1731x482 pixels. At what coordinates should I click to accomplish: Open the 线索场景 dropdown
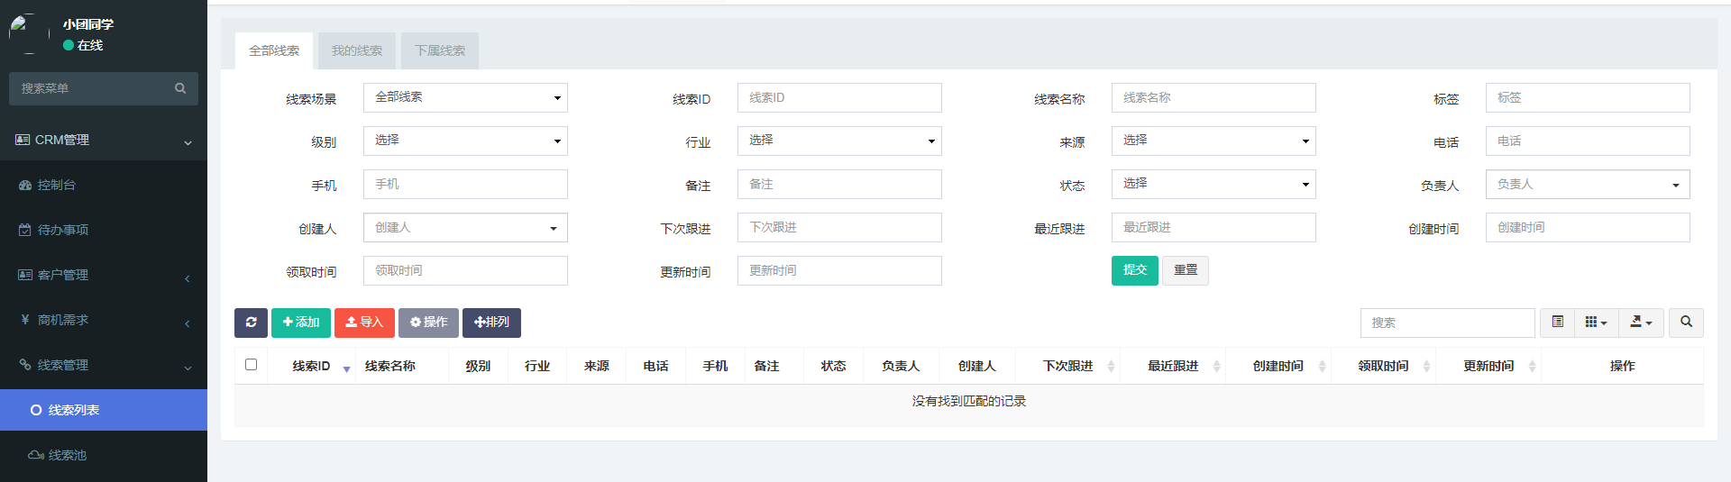tap(465, 97)
